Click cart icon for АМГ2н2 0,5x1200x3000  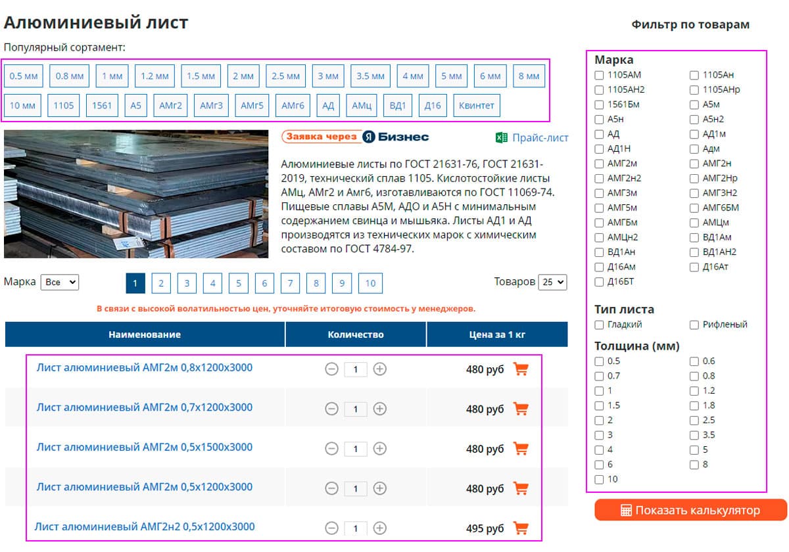point(521,528)
